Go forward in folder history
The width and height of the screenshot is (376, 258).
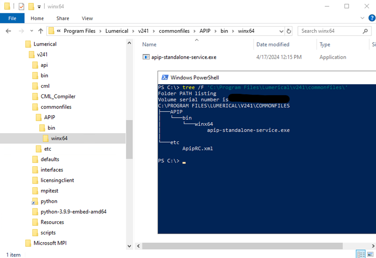coord(21,31)
